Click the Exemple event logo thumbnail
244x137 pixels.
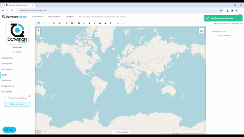(17, 33)
